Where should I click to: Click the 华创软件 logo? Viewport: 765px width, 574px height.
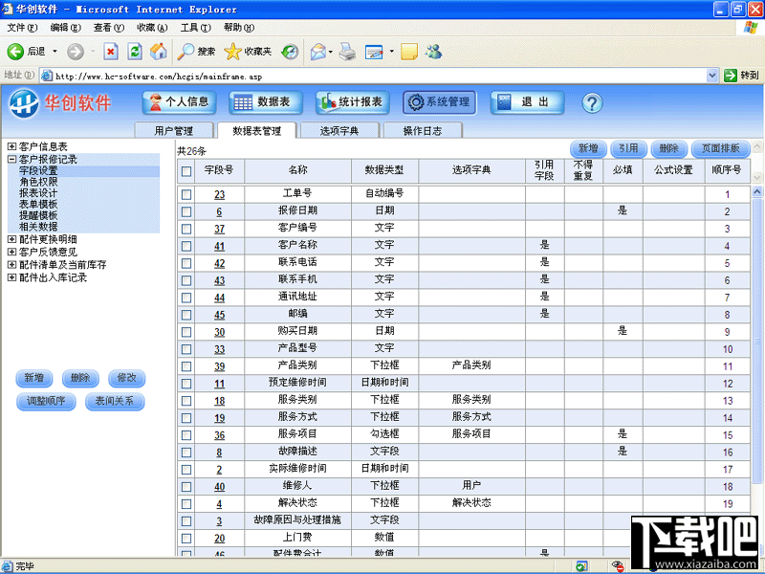[60, 103]
